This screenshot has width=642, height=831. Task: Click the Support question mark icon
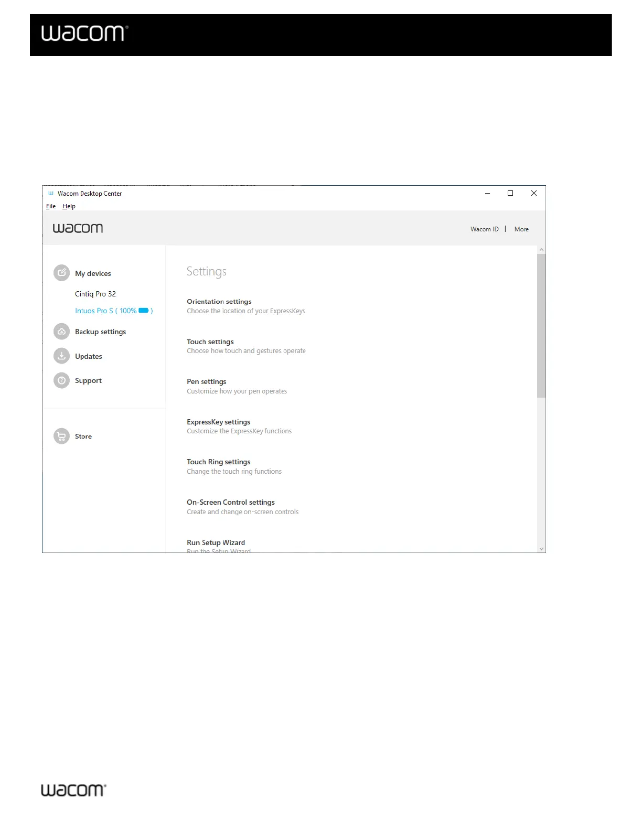(62, 380)
